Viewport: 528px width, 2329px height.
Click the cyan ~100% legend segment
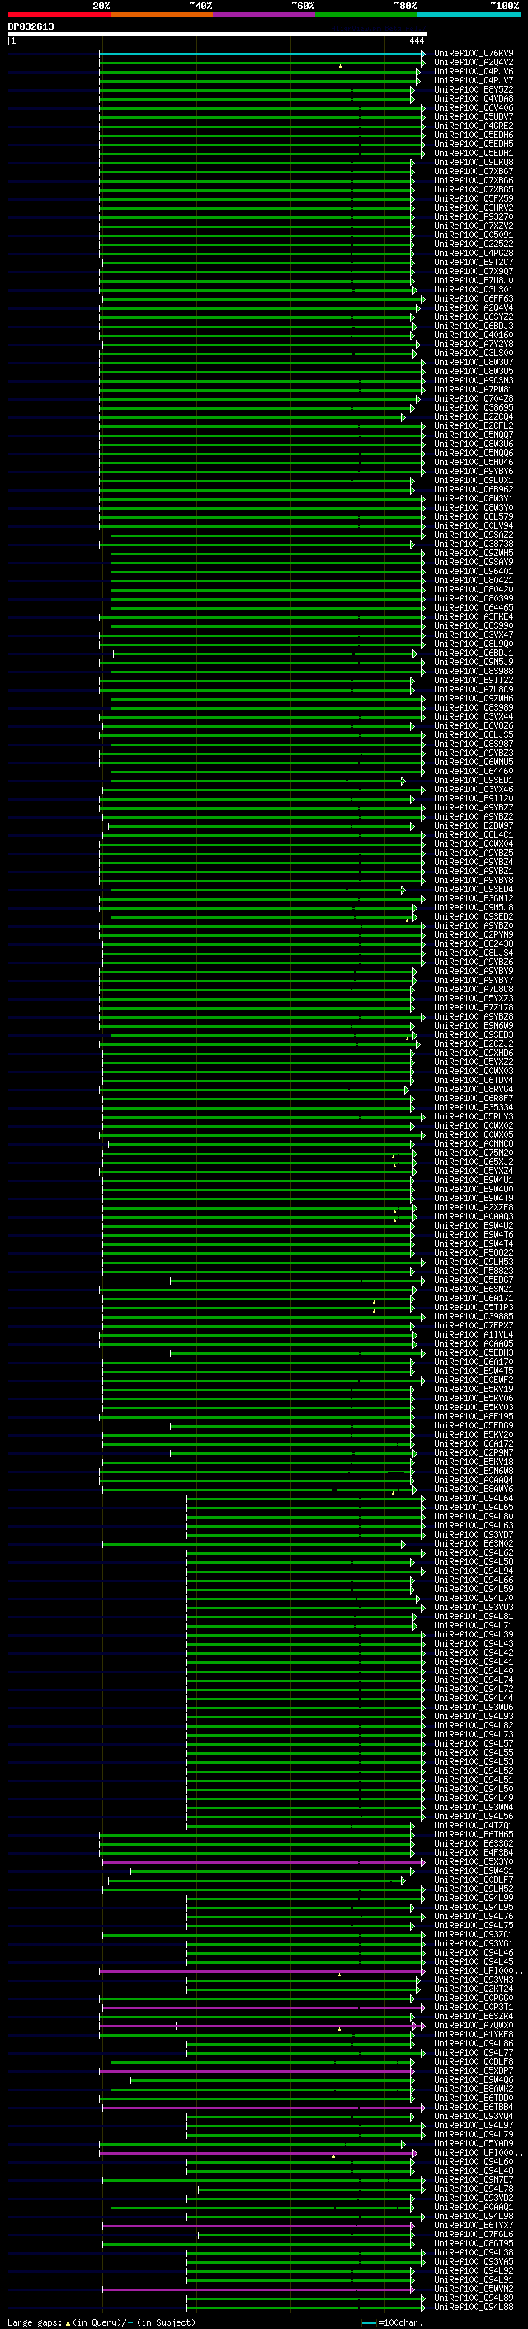tap(469, 15)
